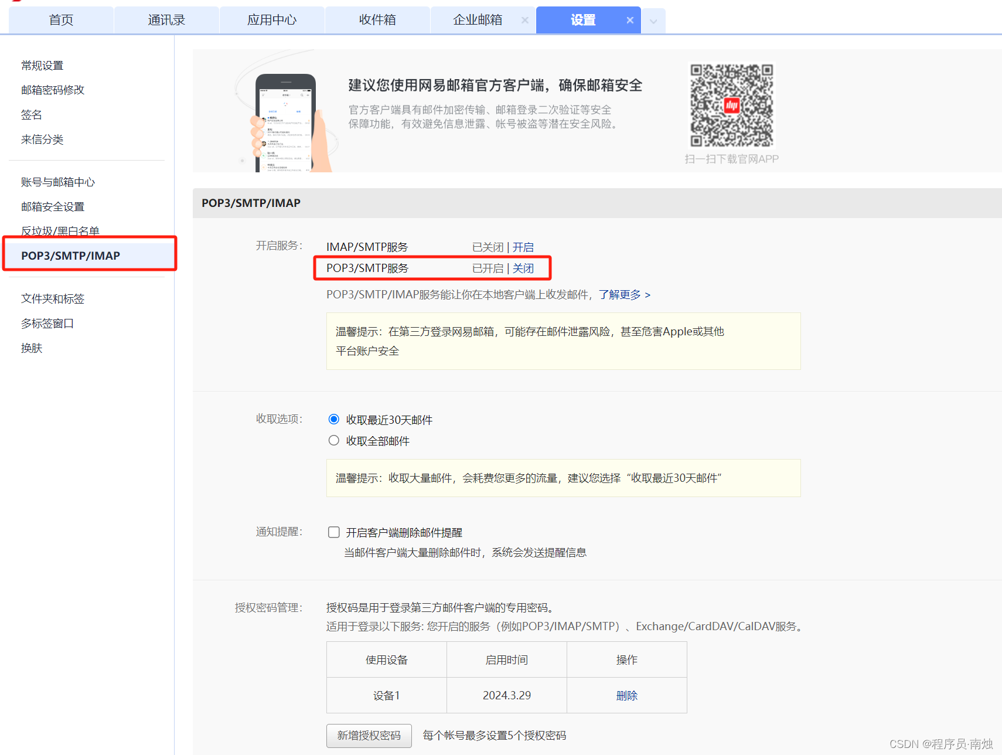Click 关闭 for POP3/SMTP服务
The image size is (1002, 755).
[x=523, y=268]
